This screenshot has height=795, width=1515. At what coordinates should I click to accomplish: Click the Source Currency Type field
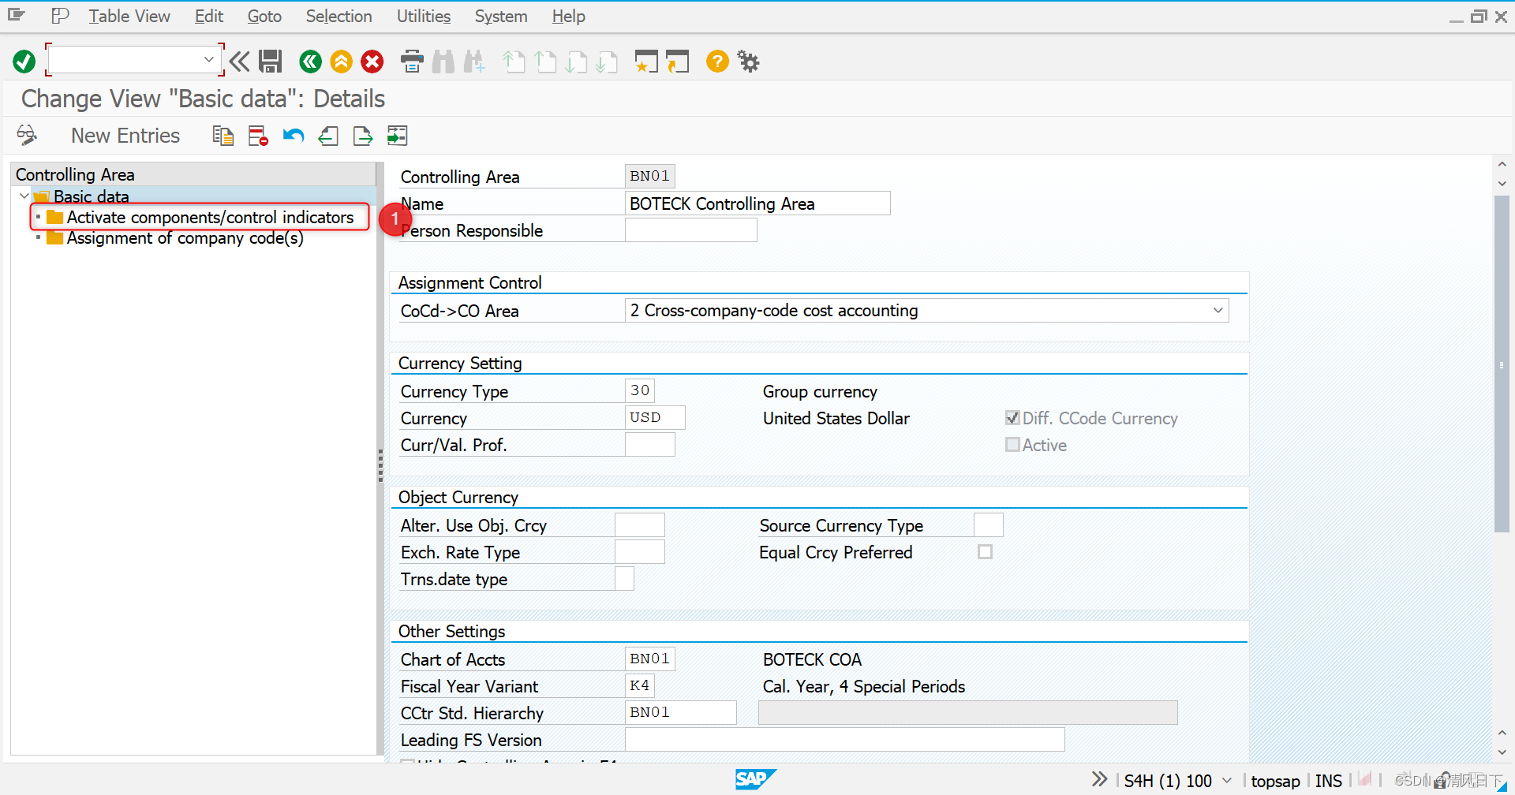coord(988,525)
